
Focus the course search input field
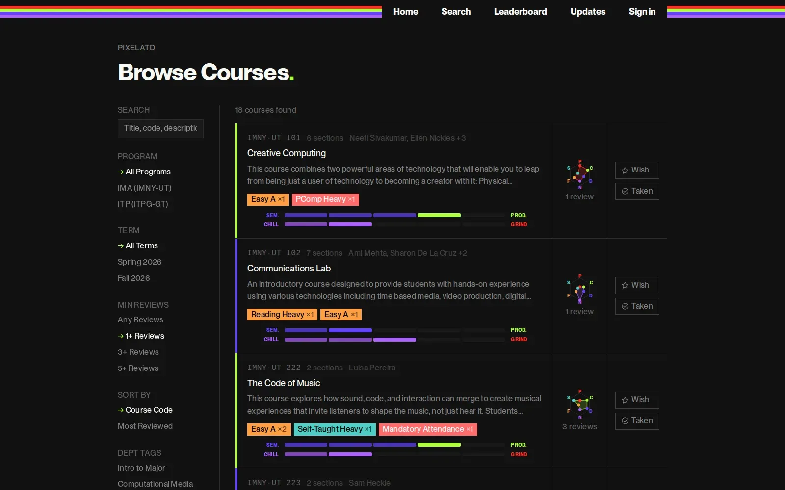point(160,128)
